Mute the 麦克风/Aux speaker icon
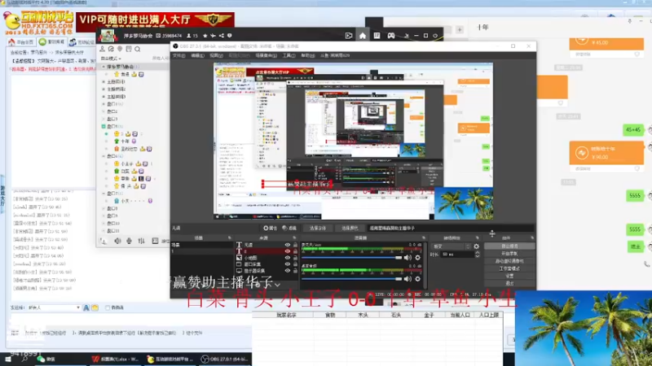652x366 pixels. 408,258
